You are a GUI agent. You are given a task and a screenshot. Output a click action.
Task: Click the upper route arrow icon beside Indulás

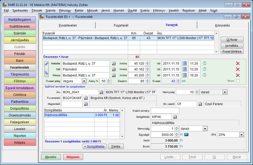click(x=46, y=64)
